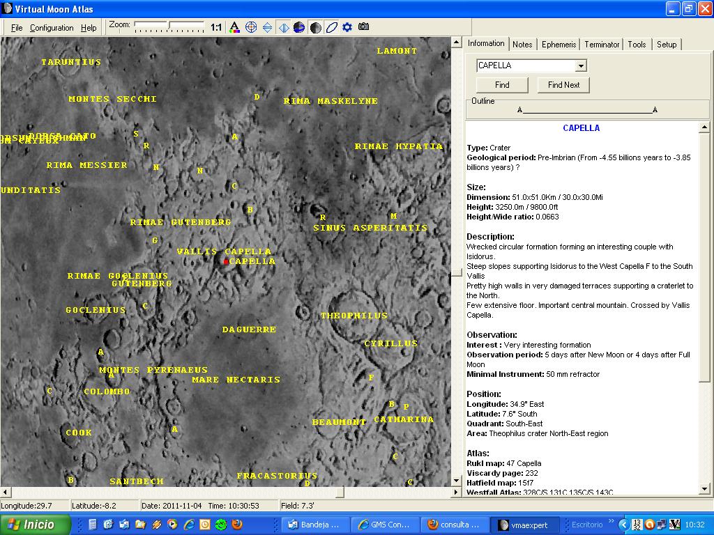
Task: Expand the CAPELLA formation dropdown arrow
Action: (x=581, y=66)
